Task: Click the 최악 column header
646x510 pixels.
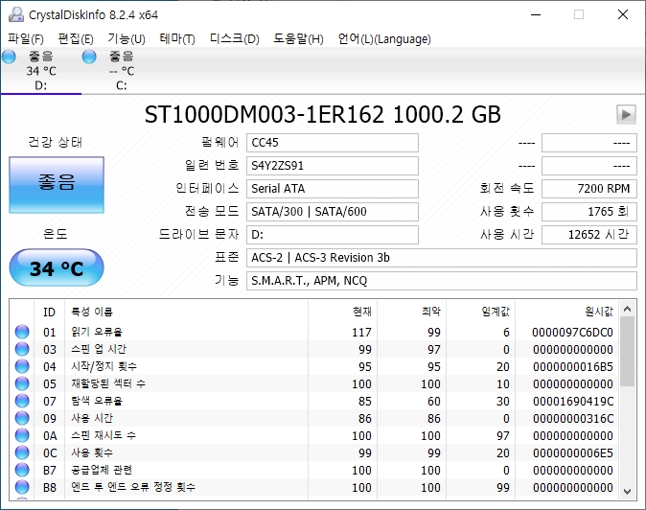Action: click(411, 313)
